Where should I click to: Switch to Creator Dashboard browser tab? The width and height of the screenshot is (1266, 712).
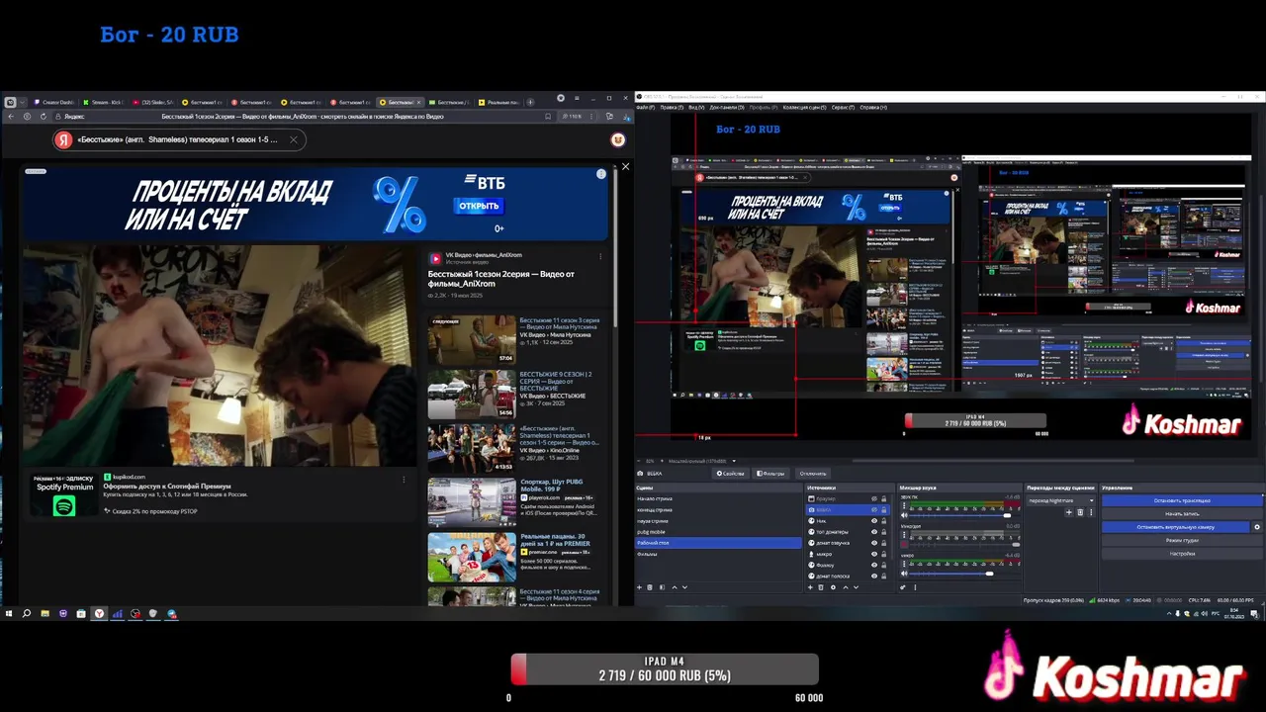pyautogui.click(x=54, y=102)
